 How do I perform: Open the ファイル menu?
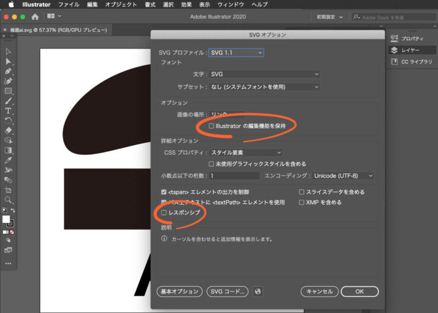coord(68,4)
